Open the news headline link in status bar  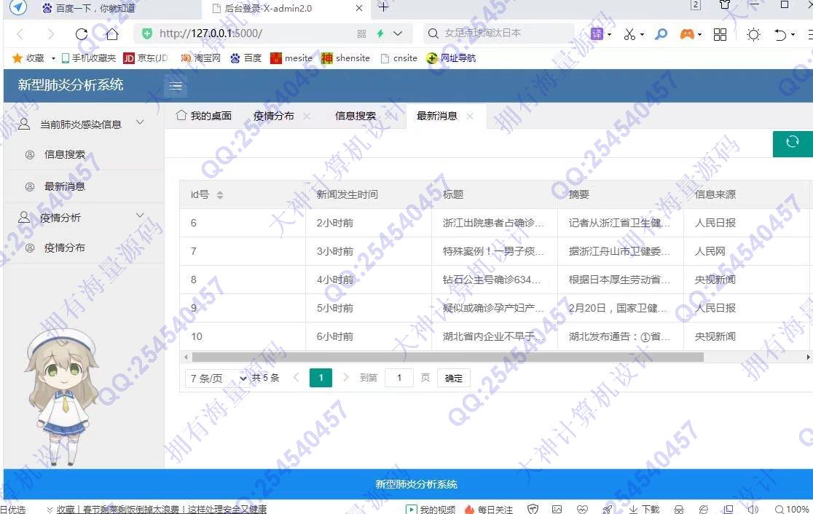(x=162, y=510)
